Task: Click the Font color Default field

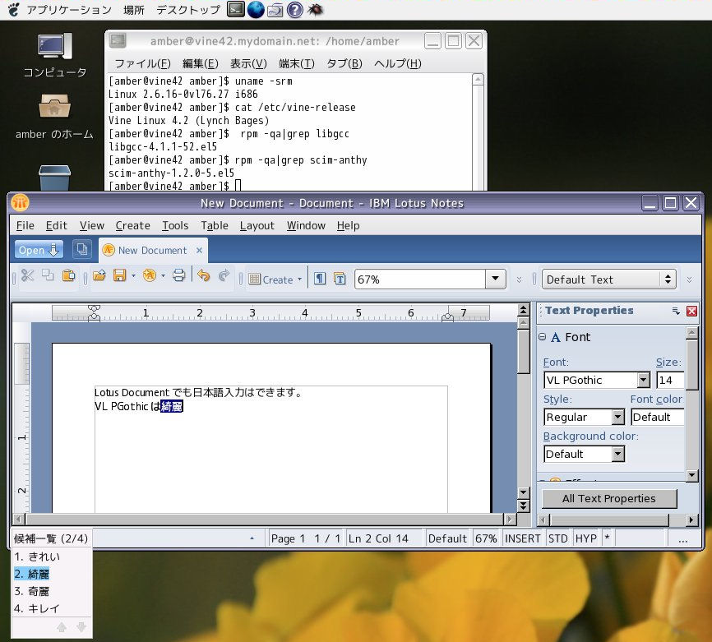Action: point(658,417)
